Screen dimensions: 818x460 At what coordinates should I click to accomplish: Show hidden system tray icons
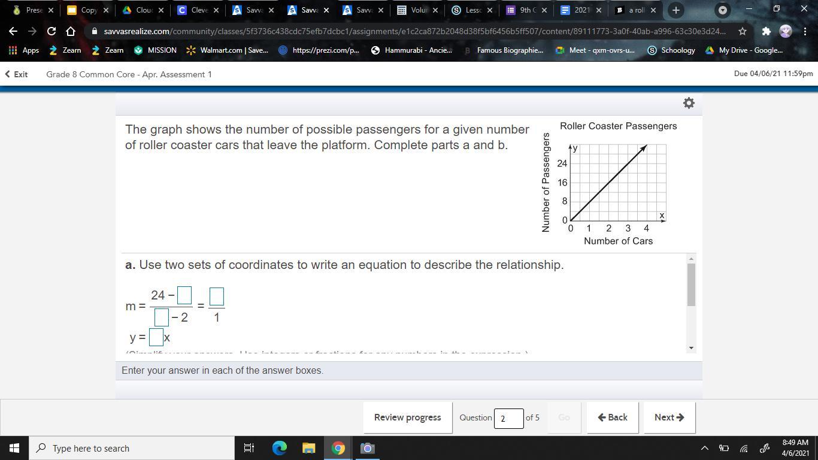point(705,448)
